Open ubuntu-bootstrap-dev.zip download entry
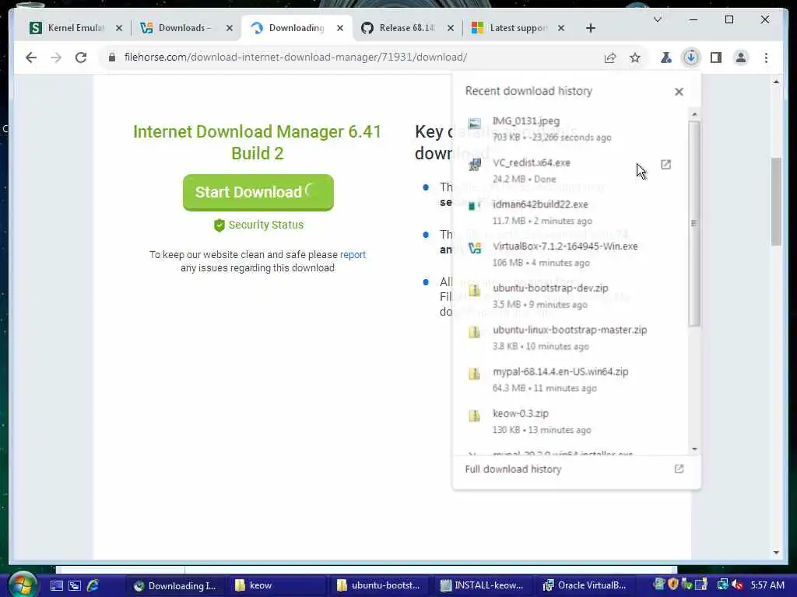This screenshot has height=597, width=797. point(569,296)
